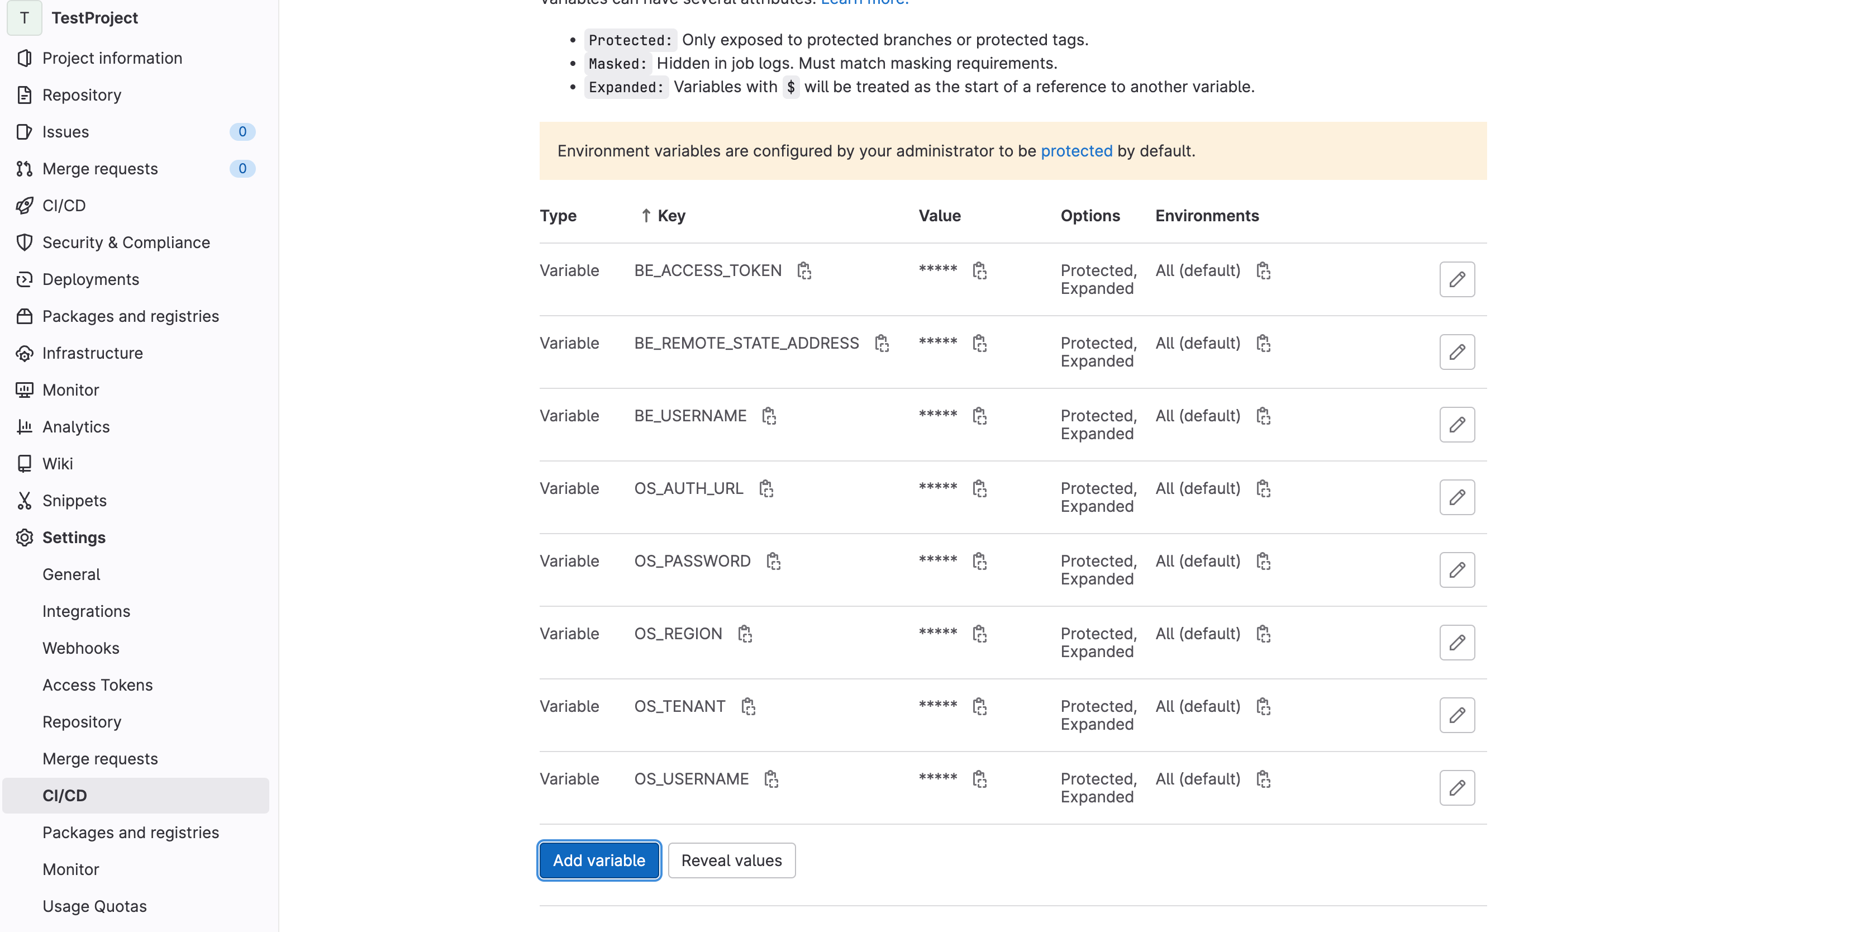Toggle the Key column sort order

pyautogui.click(x=660, y=215)
